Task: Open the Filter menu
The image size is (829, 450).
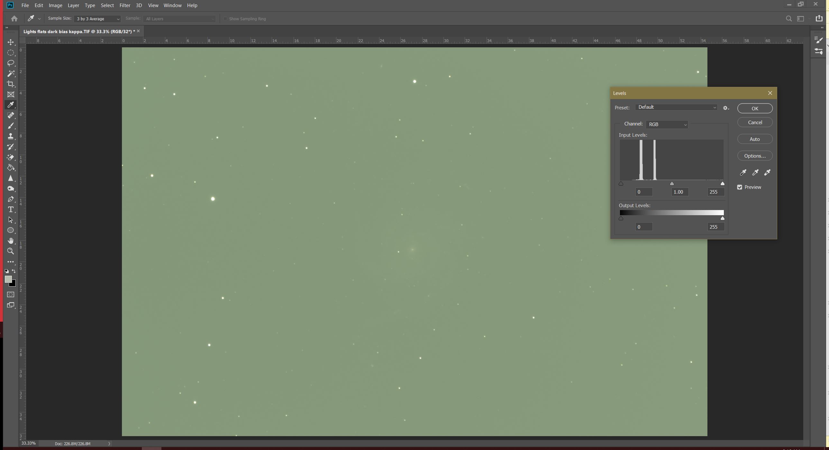Action: click(125, 5)
